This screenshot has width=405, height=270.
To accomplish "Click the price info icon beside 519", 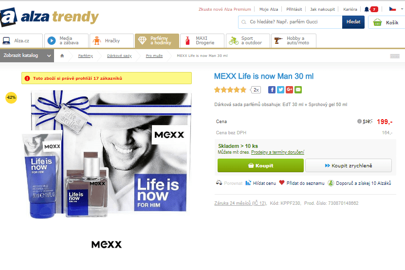I will click(359, 121).
